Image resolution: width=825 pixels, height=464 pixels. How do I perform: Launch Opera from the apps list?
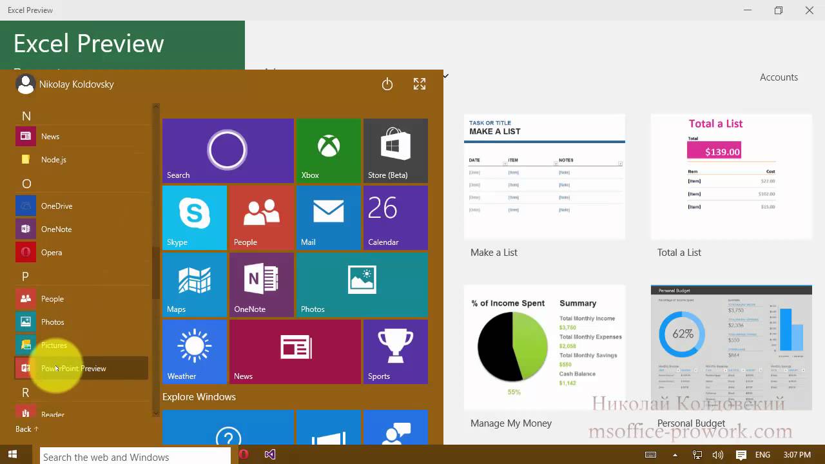(82, 253)
